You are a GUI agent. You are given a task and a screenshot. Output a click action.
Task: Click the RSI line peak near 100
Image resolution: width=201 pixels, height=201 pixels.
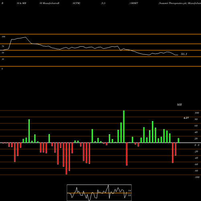(x=25, y=37)
